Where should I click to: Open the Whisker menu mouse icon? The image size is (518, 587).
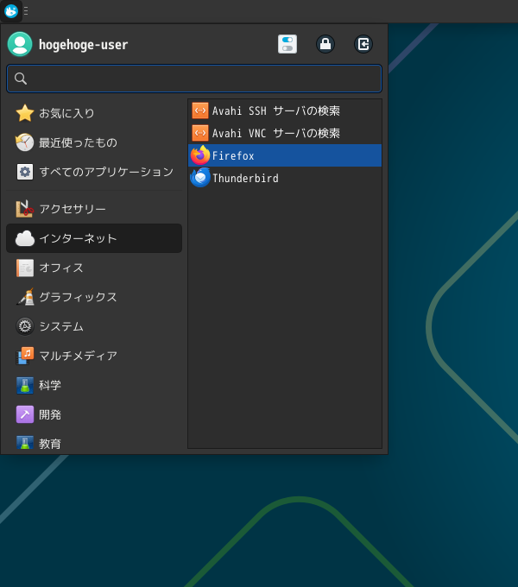click(11, 11)
